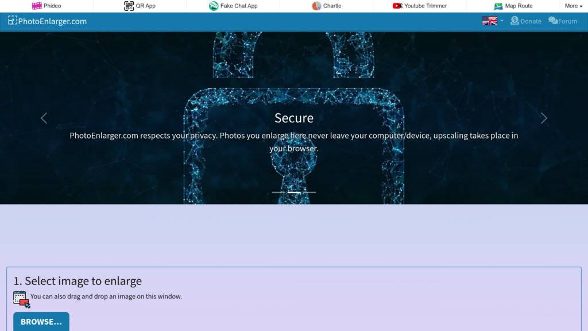Screen dimensions: 588x331
Task: Click the Chartle pie chart icon
Action: coord(316,6)
